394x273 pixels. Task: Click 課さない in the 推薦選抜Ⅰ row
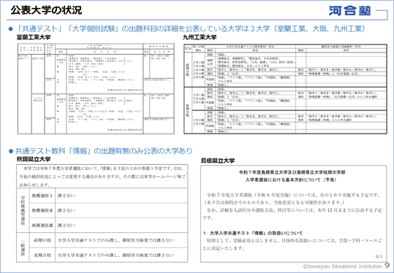(67, 196)
